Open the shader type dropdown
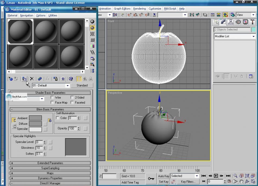258x186 pixels. coord(42,99)
